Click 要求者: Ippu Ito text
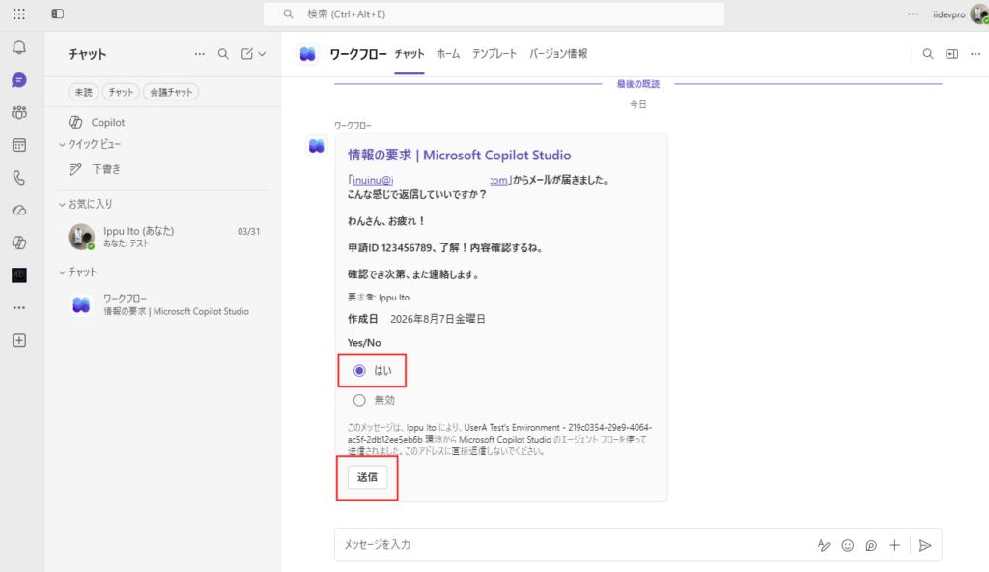 click(x=379, y=298)
